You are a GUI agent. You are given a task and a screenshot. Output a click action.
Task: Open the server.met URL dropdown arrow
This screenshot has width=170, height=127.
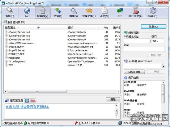(x=164, y=66)
